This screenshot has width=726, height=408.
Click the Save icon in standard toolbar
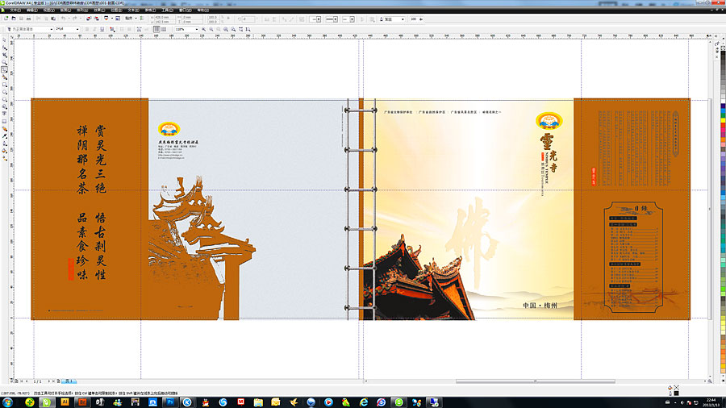click(x=19, y=18)
